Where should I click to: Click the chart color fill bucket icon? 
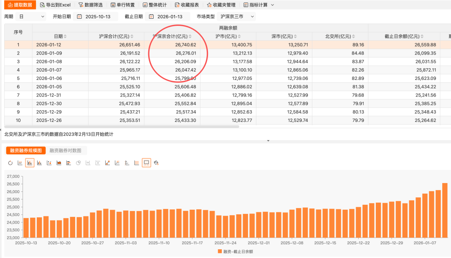156,163
